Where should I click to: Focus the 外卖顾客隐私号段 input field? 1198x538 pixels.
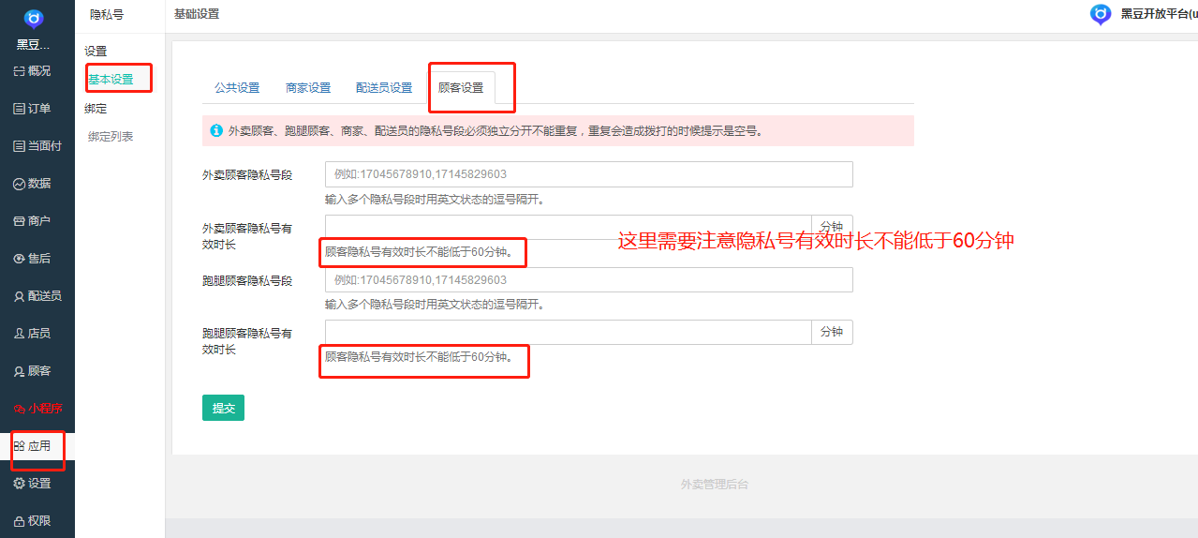point(589,174)
